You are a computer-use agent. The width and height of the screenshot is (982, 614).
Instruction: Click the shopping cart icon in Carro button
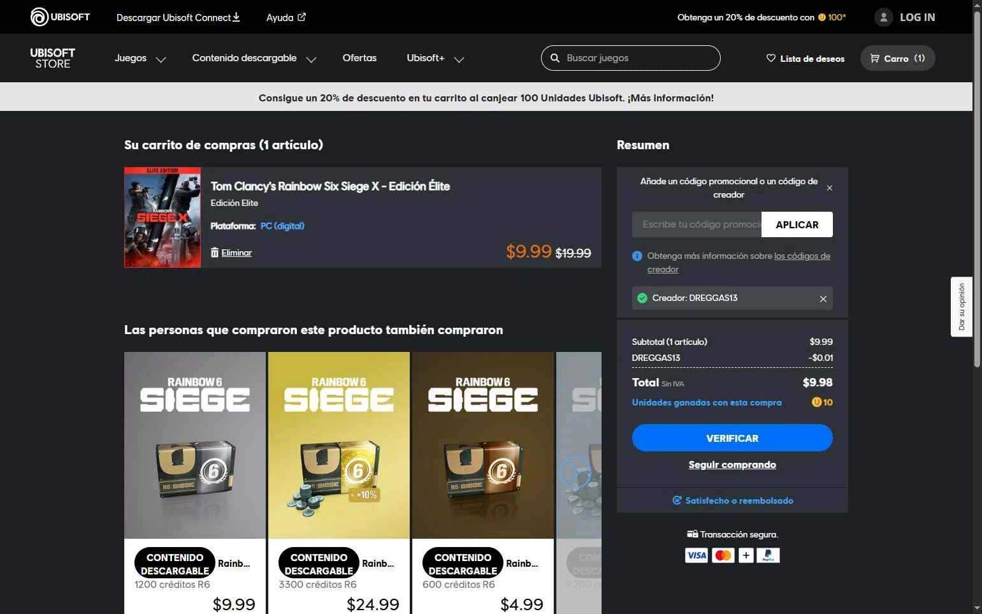[x=874, y=58]
